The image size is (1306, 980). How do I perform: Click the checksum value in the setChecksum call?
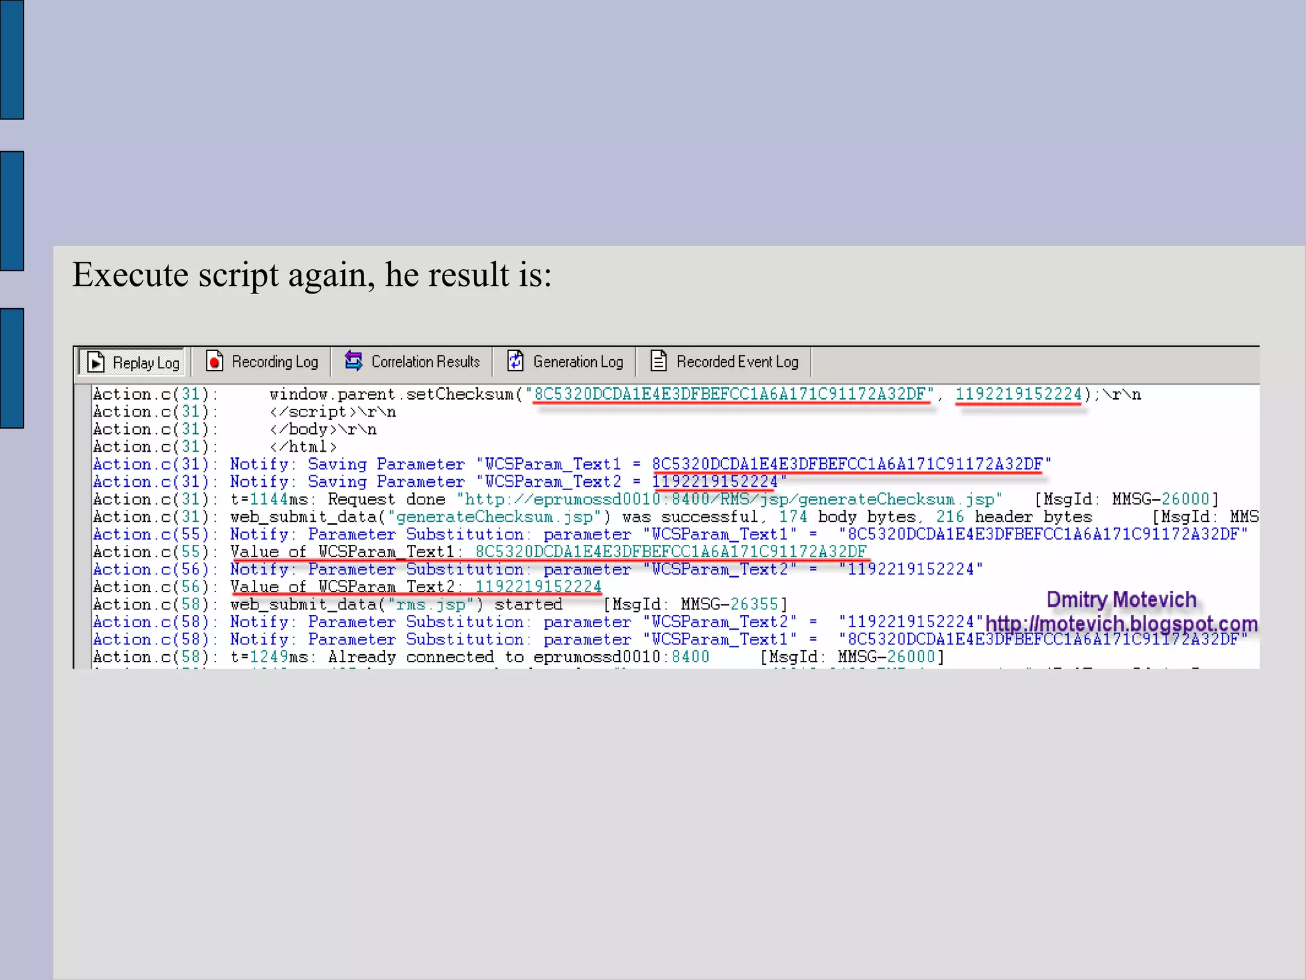(x=730, y=394)
